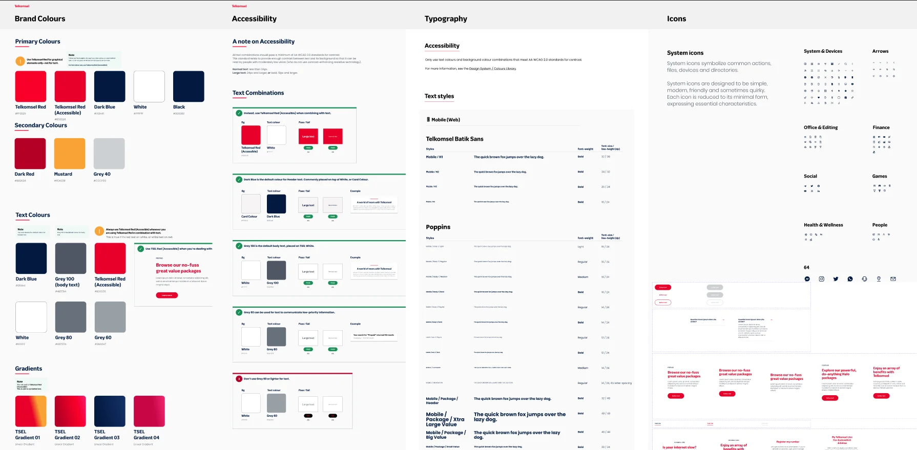Click the red cross icon beside 'Don't use Grey 60'

tap(239, 379)
